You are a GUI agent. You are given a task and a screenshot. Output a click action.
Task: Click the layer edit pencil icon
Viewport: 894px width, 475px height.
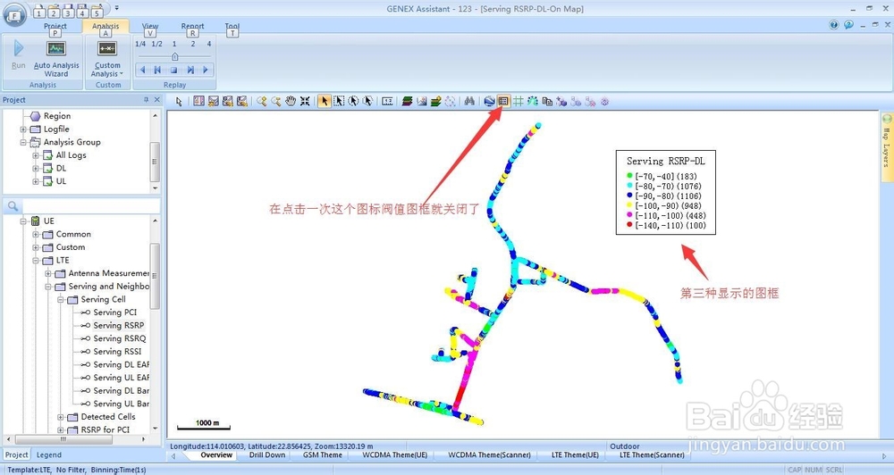coord(435,102)
